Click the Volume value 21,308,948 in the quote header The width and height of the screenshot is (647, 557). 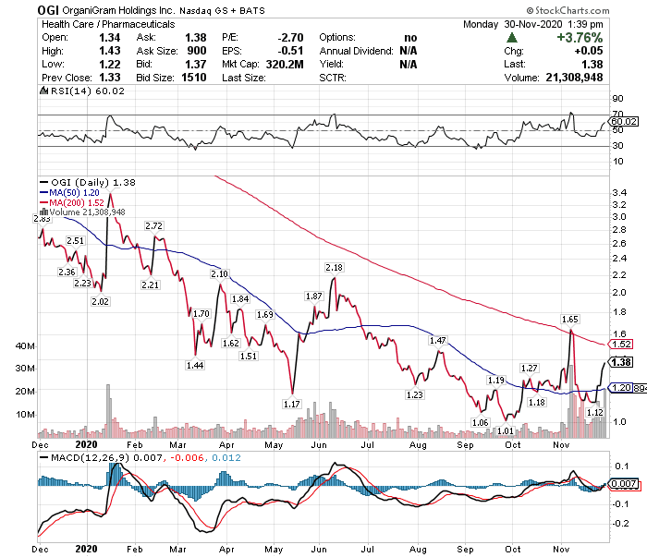tap(574, 78)
